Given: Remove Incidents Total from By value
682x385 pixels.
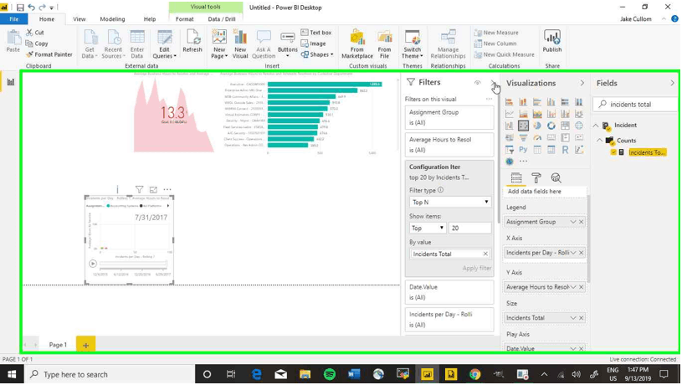Looking at the screenshot, I should 485,254.
